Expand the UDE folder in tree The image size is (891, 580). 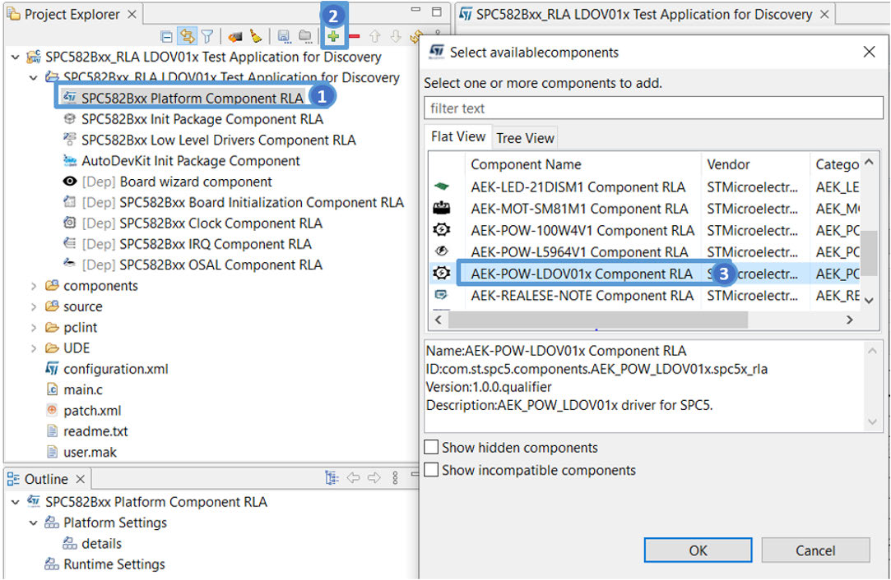34,348
